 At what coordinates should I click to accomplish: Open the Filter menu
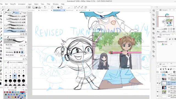point(48,4)
